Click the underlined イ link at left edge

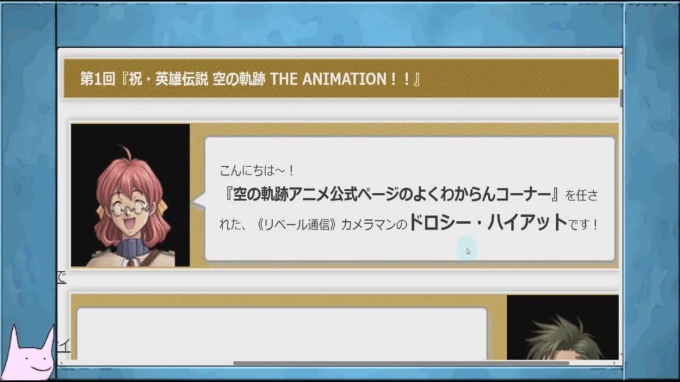click(64, 345)
